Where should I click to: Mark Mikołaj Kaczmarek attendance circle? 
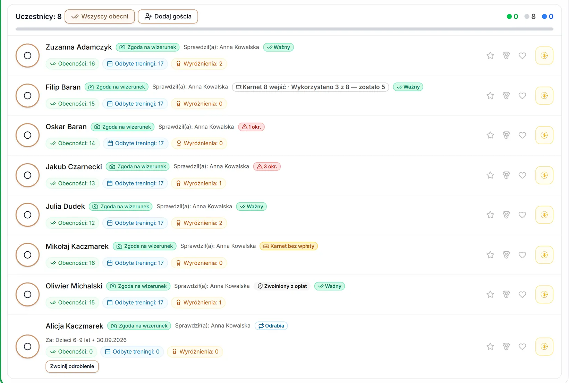pos(27,255)
